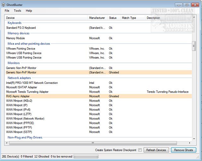The width and height of the screenshot is (202, 161).
Task: Click the Match Type column header
Action: [x=129, y=18]
